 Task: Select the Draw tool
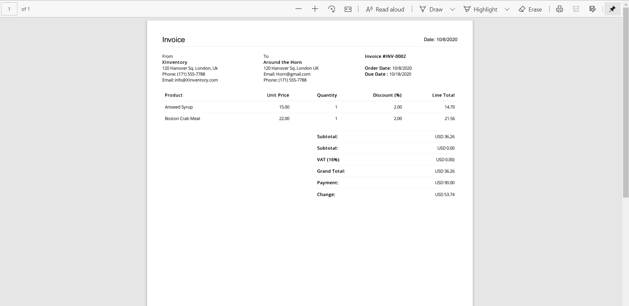click(431, 9)
